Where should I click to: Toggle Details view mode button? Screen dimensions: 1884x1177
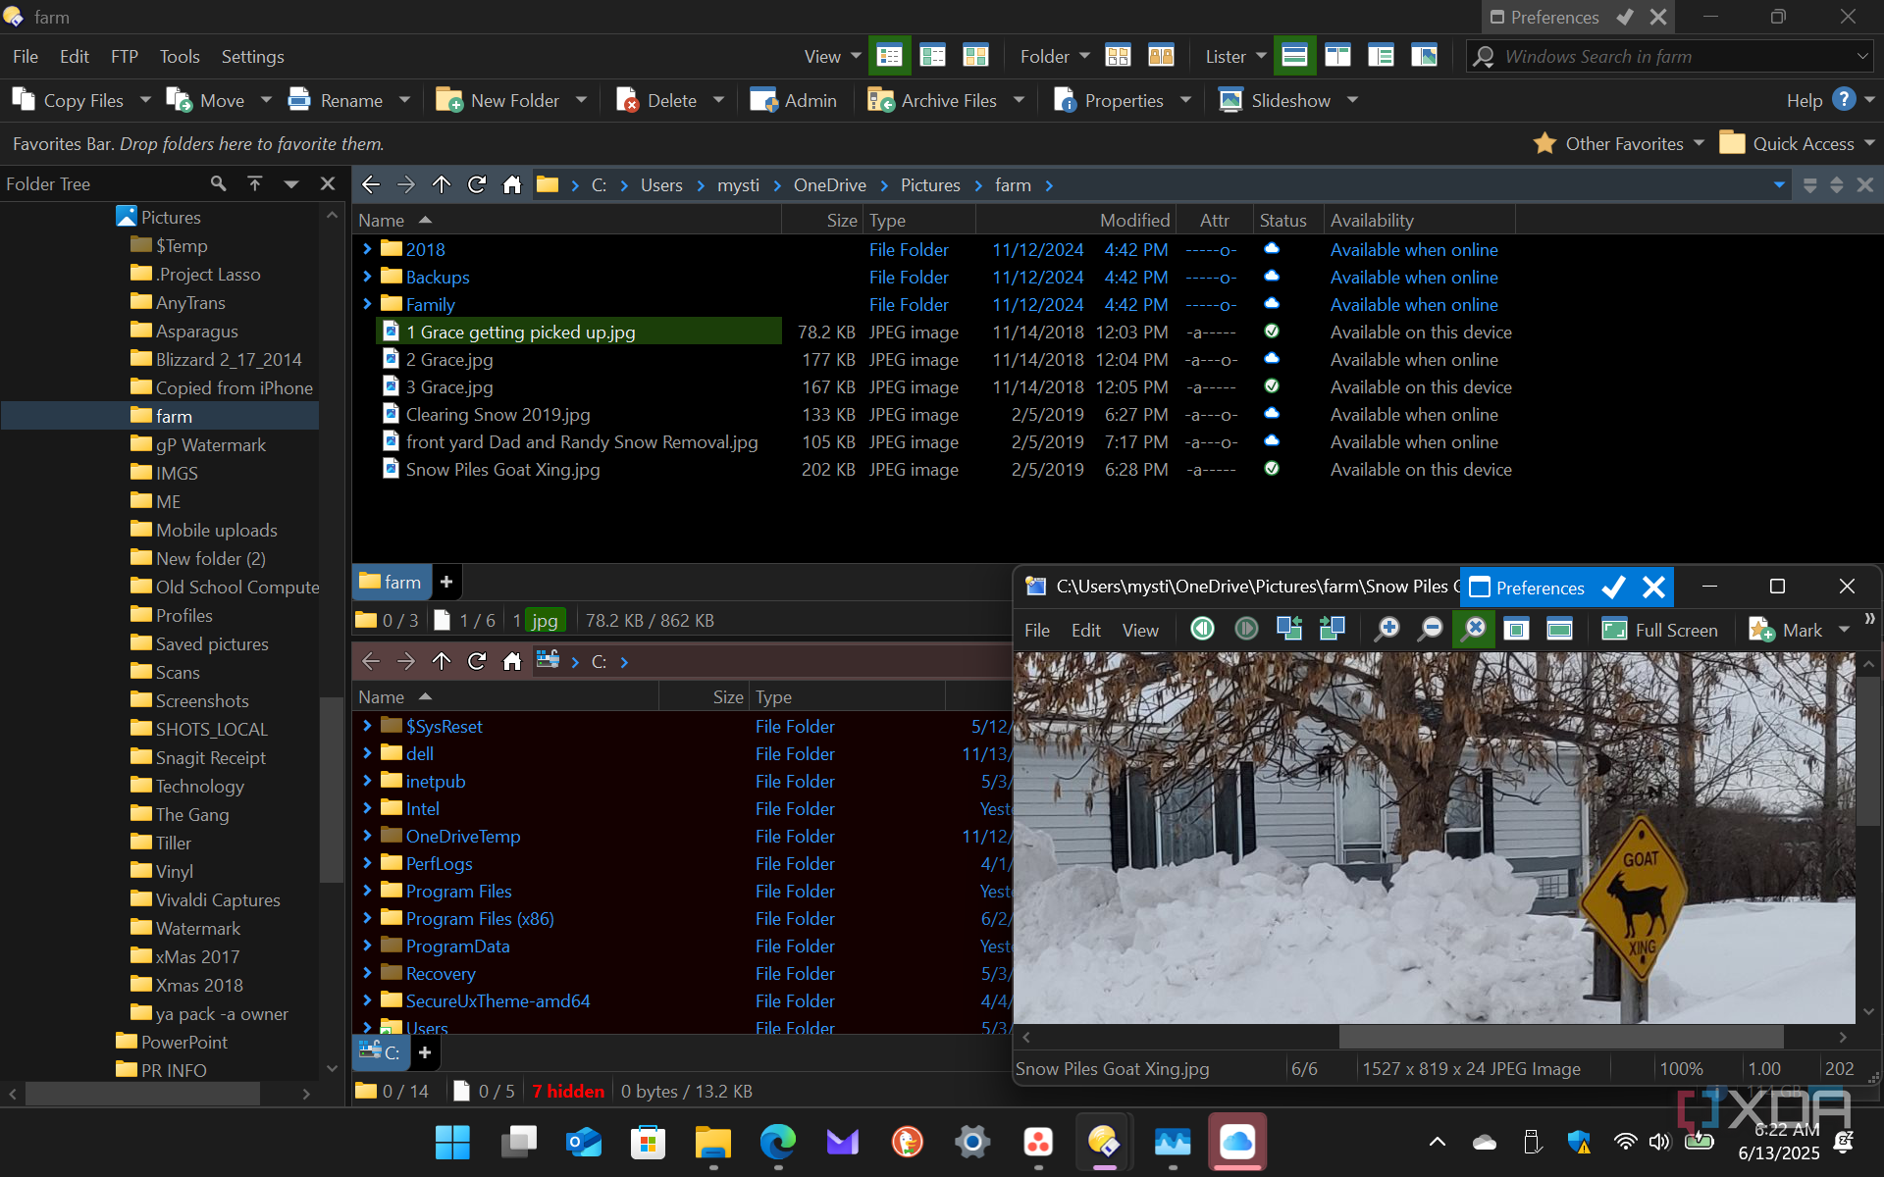(889, 56)
